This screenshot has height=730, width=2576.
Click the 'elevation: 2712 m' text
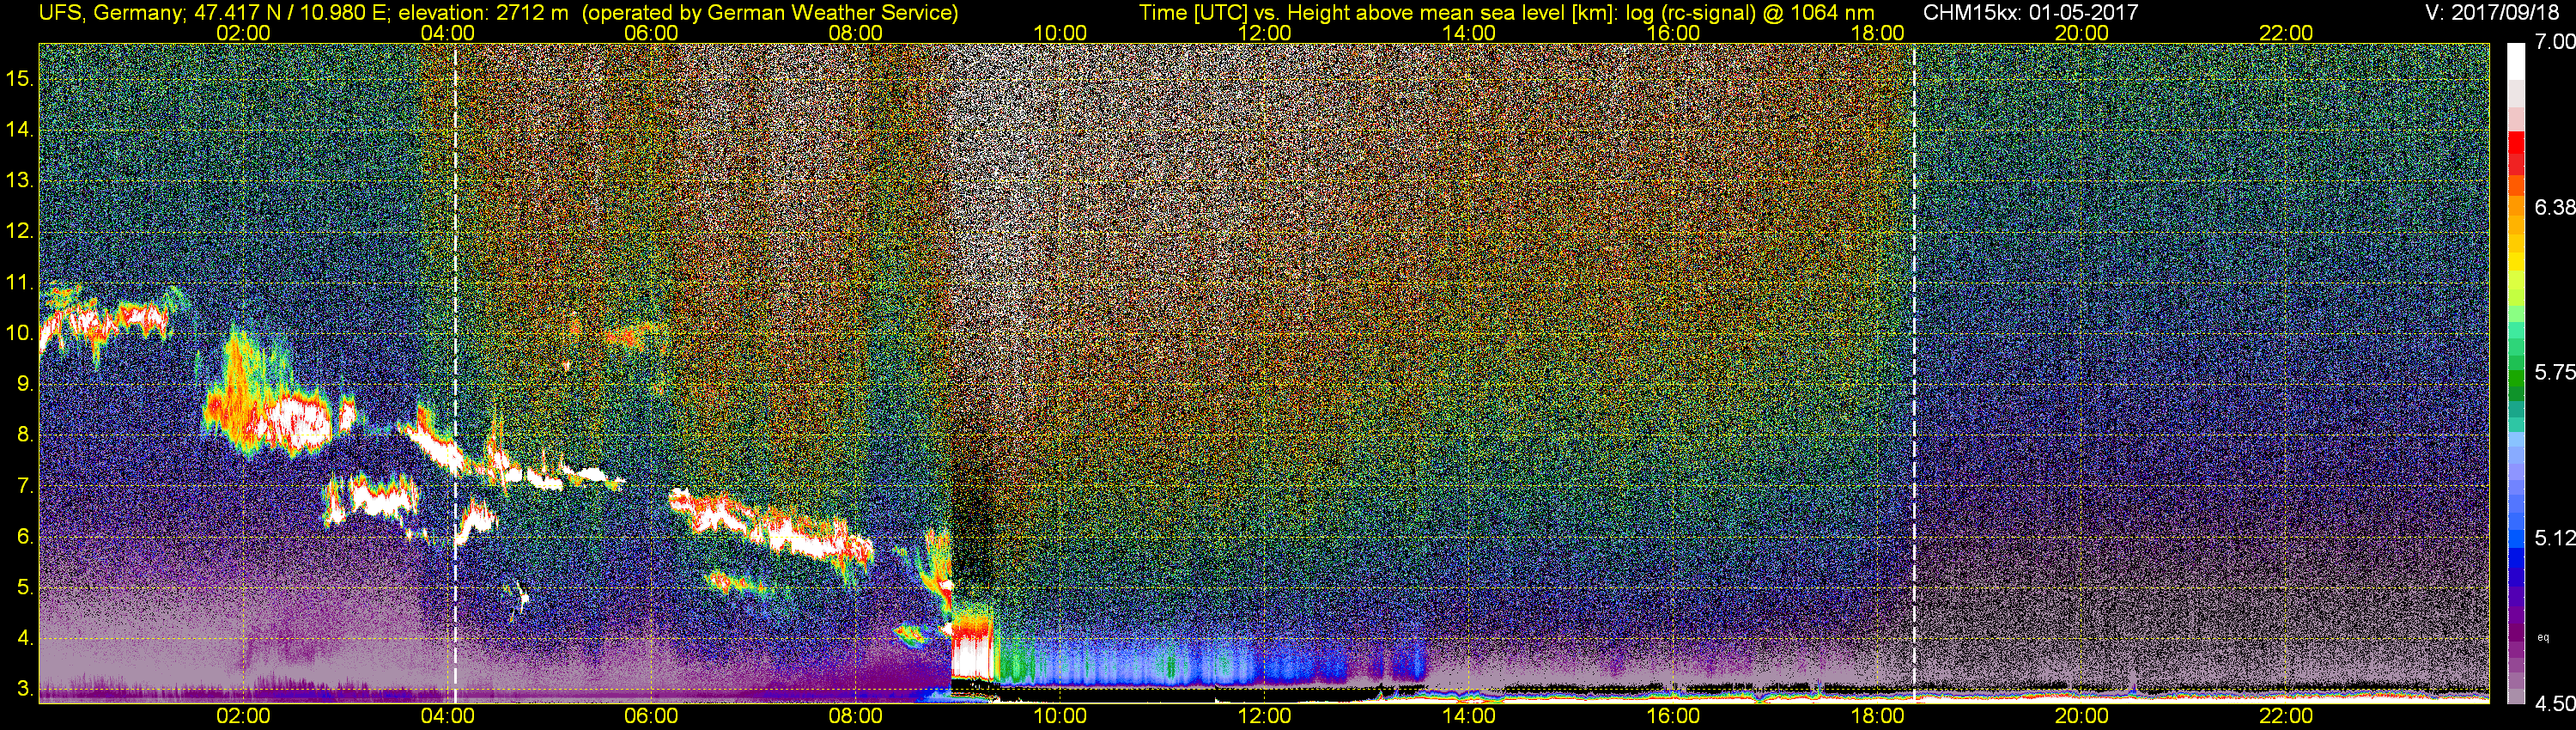(483, 12)
